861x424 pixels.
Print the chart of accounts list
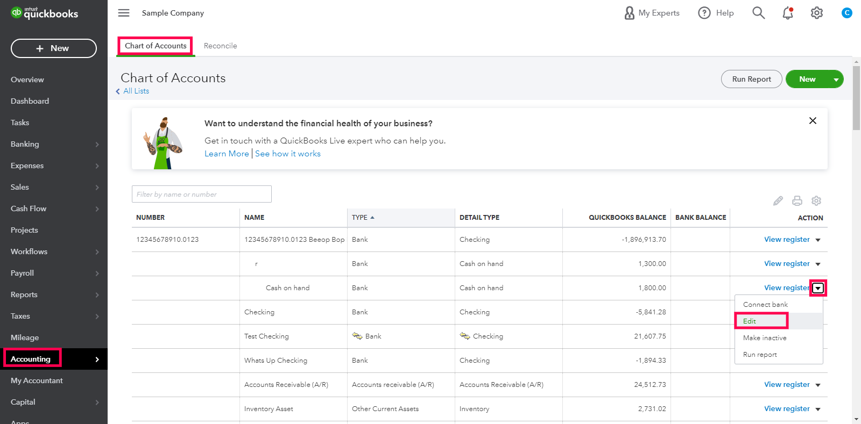[798, 200]
